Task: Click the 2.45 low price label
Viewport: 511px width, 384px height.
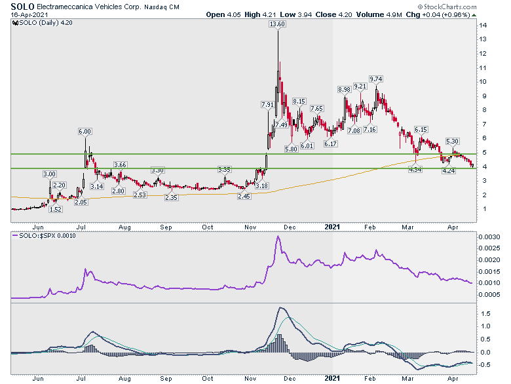Action: point(244,196)
